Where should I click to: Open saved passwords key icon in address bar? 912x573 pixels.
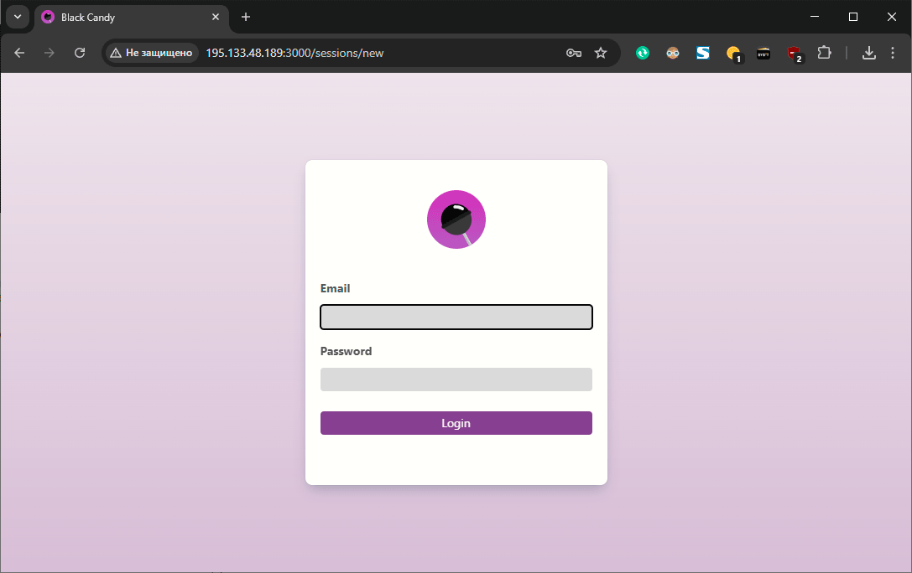[x=574, y=53]
